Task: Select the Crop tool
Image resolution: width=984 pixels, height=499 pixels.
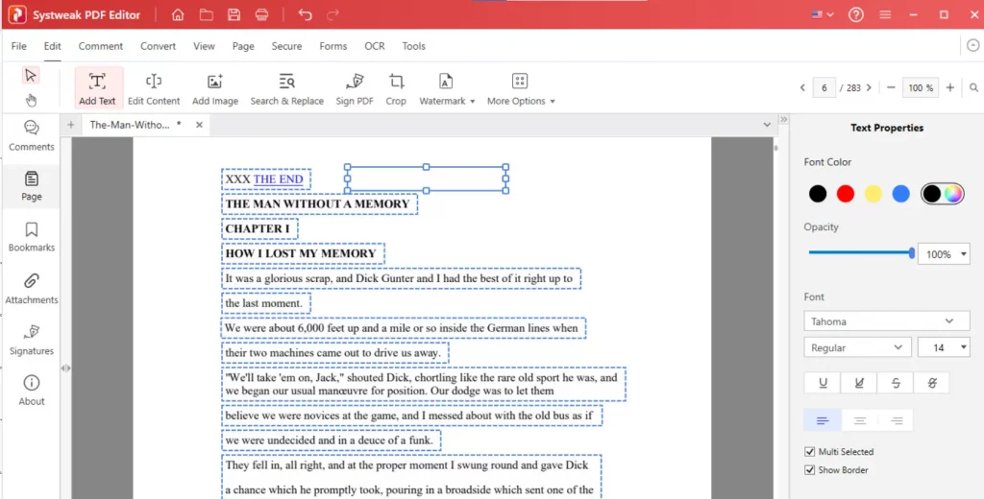Action: [396, 87]
